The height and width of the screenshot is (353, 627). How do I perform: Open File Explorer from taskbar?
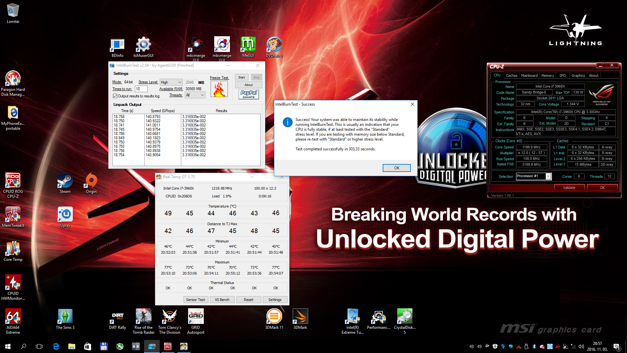point(72,346)
